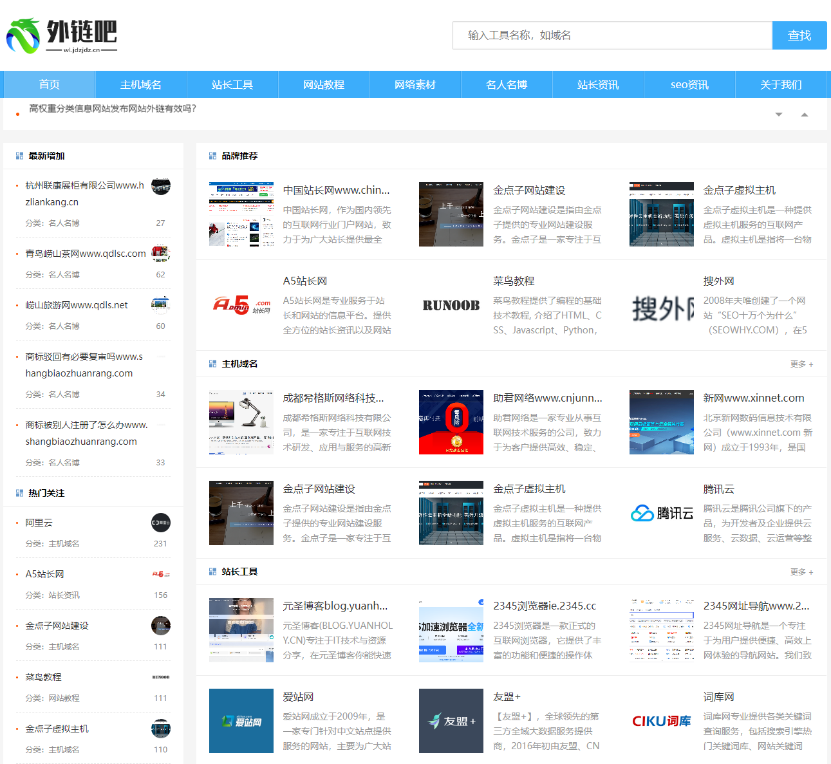Open 商标驳回有必要复审吗 sidebar link

coord(84,364)
